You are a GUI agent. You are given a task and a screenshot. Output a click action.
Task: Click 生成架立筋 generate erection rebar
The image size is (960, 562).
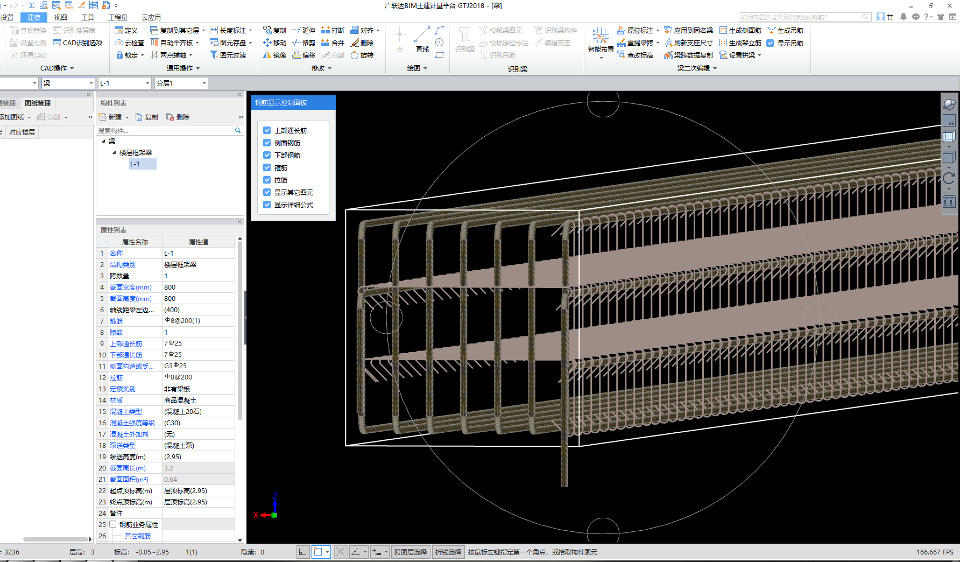point(740,43)
